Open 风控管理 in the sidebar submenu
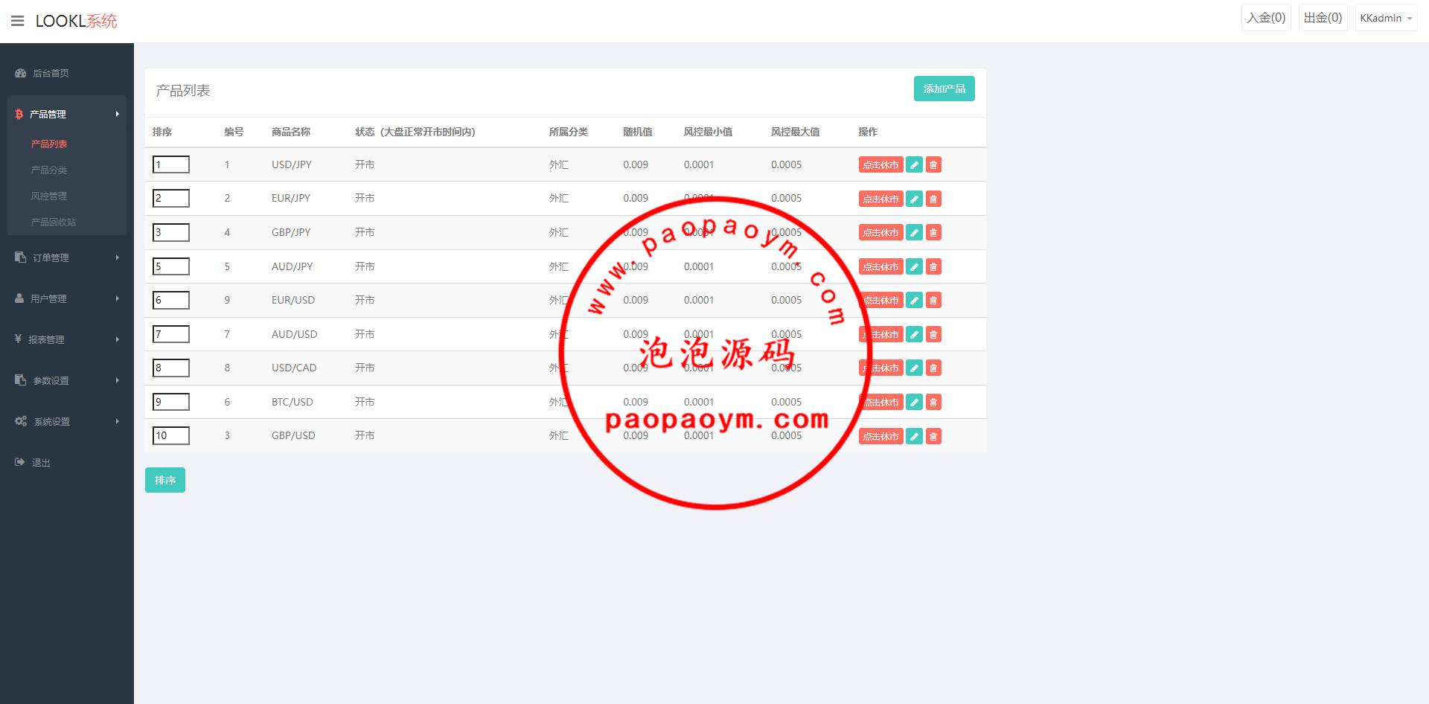The height and width of the screenshot is (704, 1429). coord(49,196)
